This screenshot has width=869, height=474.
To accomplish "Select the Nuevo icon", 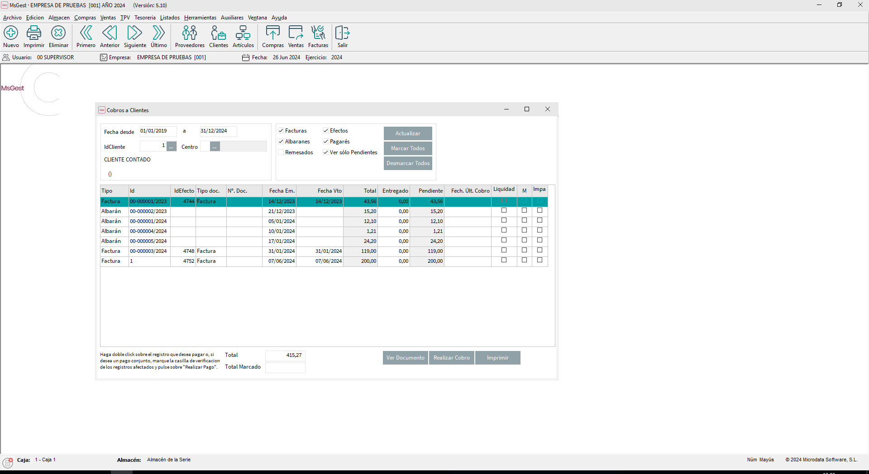I will (10, 37).
